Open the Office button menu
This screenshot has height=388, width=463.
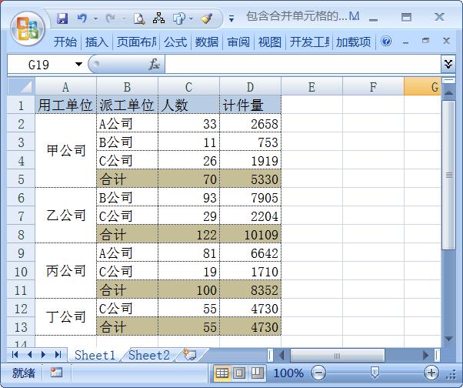tap(28, 28)
